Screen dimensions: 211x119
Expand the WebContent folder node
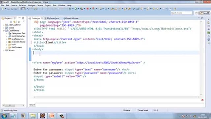point(7,47)
